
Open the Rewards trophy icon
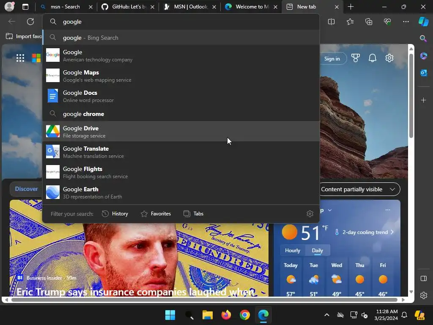click(x=355, y=58)
